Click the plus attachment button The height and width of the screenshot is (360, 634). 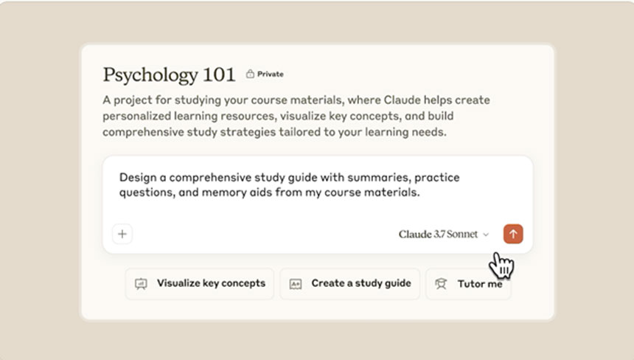click(x=122, y=234)
